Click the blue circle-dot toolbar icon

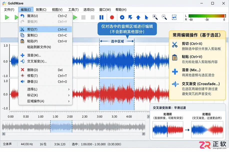[122, 17]
